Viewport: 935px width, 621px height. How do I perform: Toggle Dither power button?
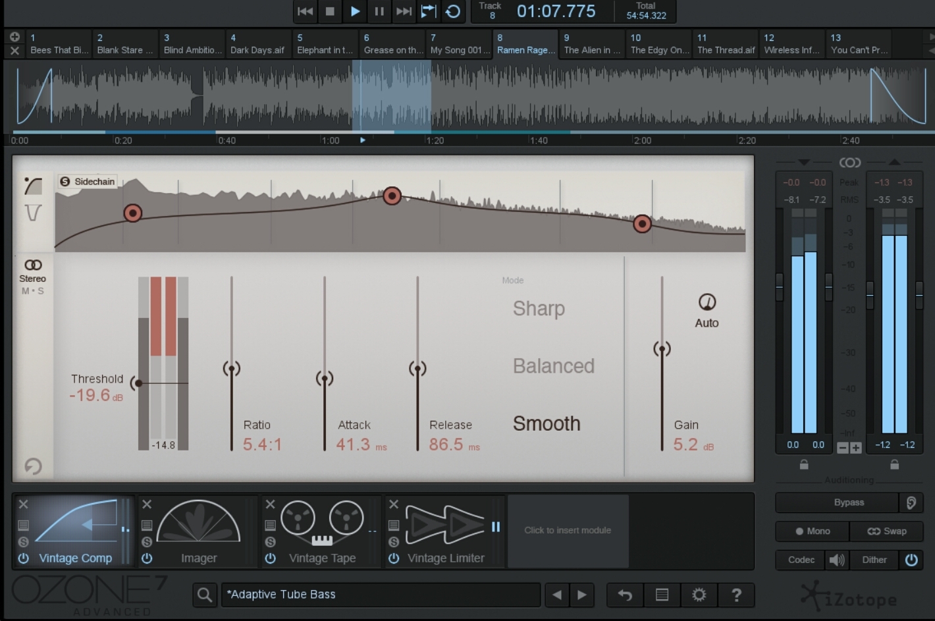pyautogui.click(x=911, y=560)
